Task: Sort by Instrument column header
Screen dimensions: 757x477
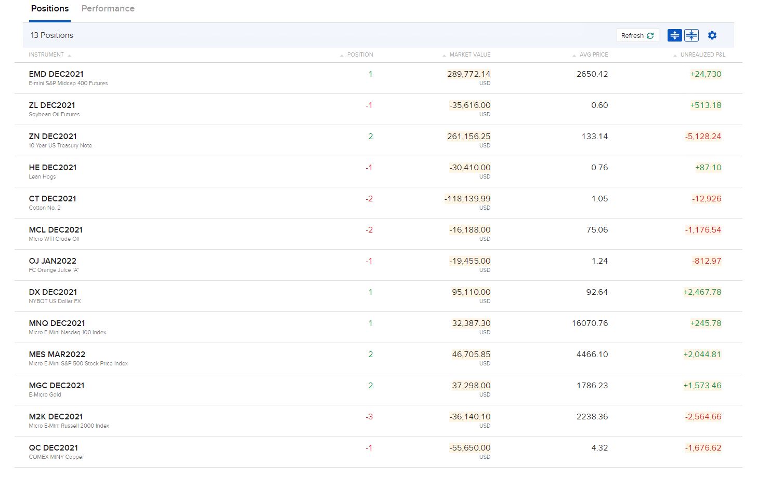Action: click(x=46, y=54)
